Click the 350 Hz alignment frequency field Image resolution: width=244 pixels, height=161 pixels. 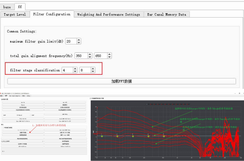(81, 56)
